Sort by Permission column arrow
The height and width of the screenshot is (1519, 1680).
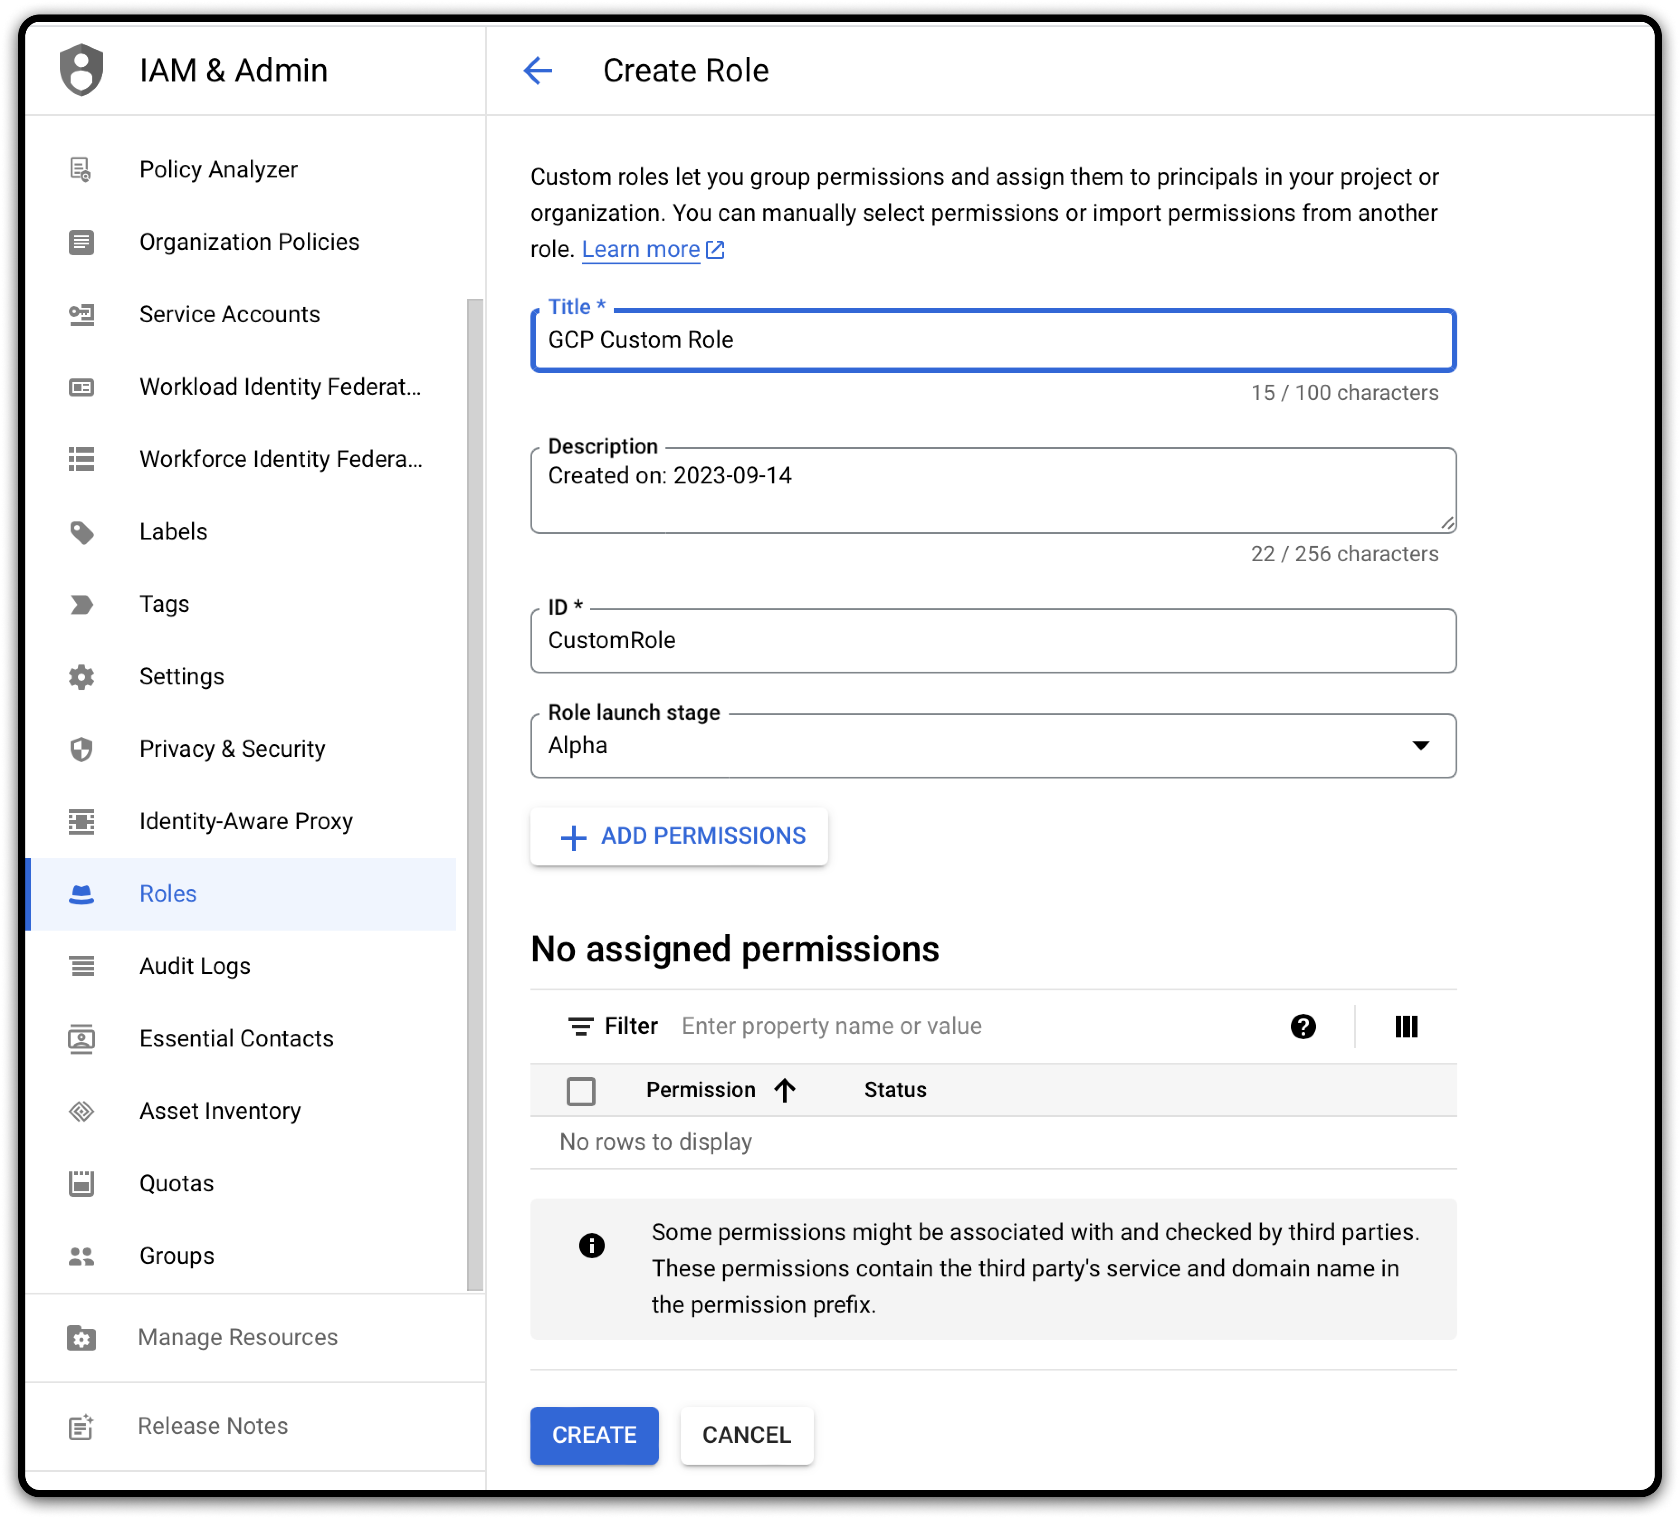(785, 1090)
